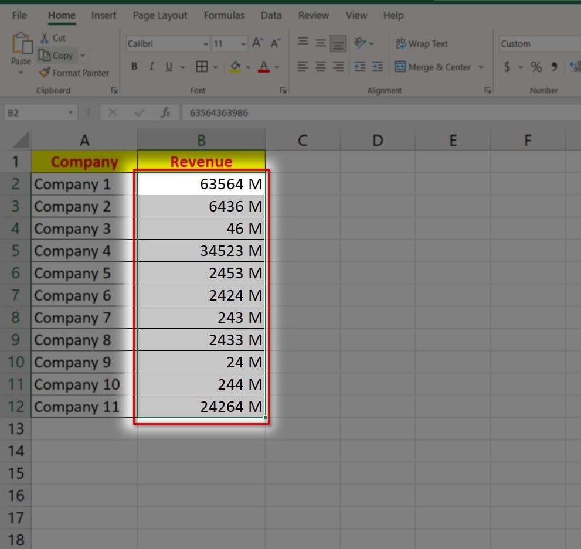581x549 pixels.
Task: Click the Percent Style icon
Action: point(536,67)
